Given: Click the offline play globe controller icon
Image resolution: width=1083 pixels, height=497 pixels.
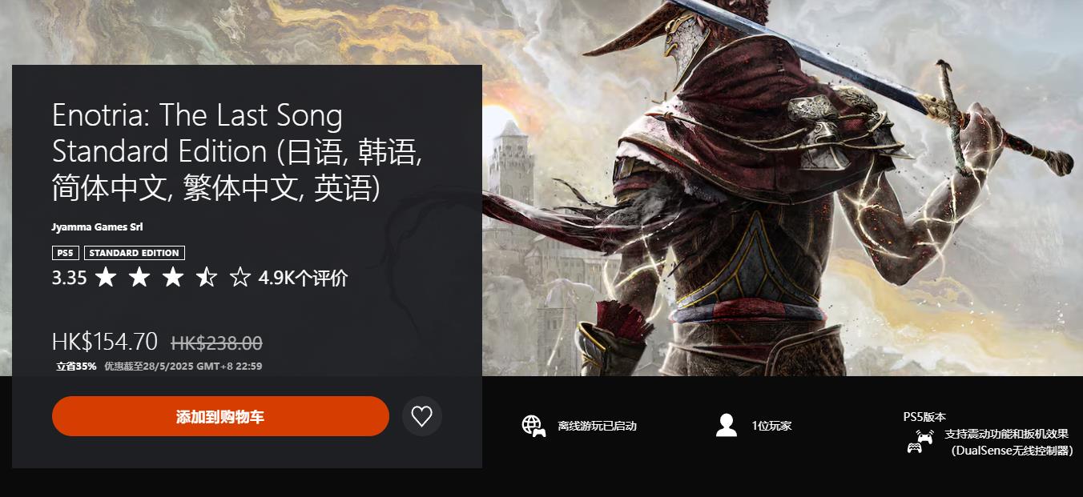Looking at the screenshot, I should coord(533,426).
